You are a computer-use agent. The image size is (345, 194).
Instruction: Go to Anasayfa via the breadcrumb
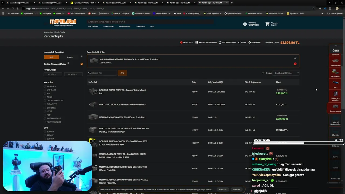[x=48, y=32]
